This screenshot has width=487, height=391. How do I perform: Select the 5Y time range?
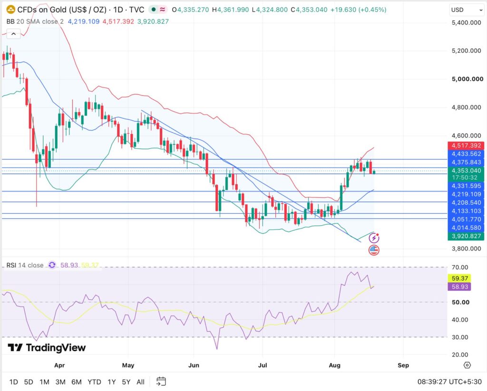[126, 381]
